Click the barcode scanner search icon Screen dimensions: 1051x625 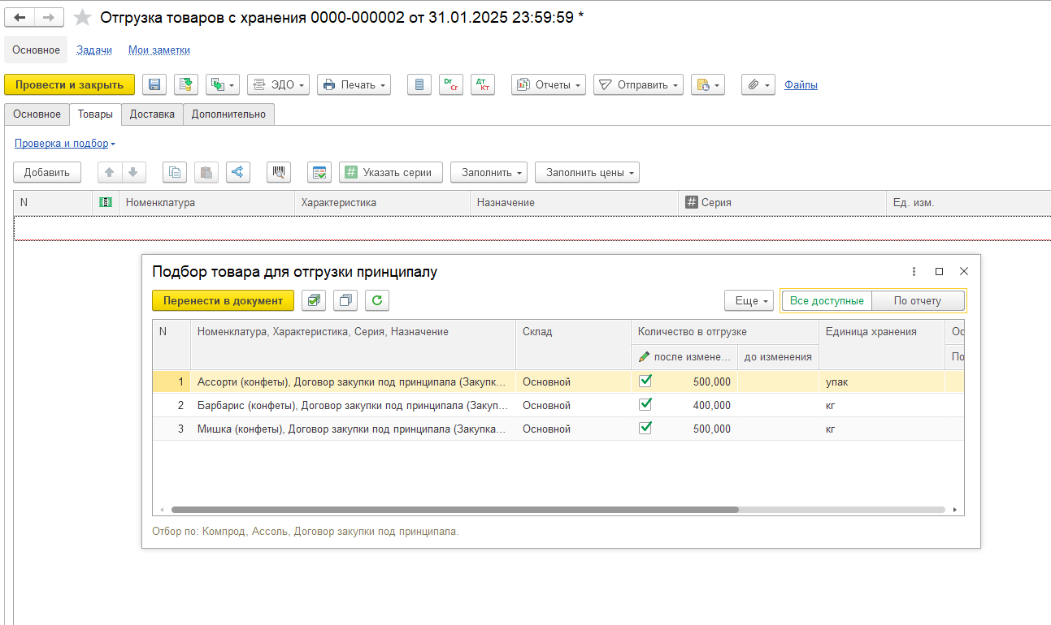(279, 172)
